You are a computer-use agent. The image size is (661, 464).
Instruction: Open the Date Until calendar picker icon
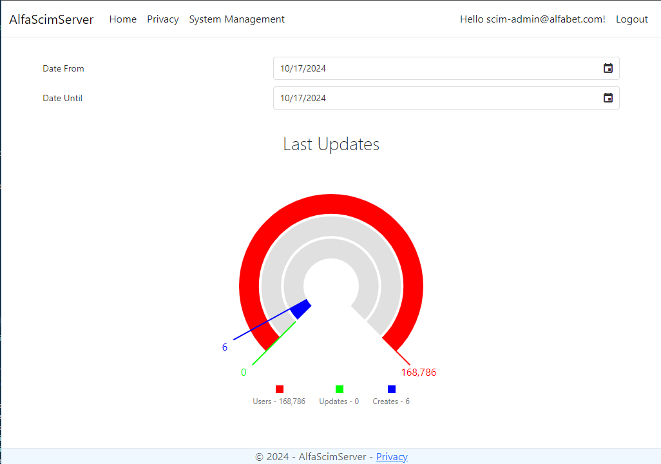pyautogui.click(x=608, y=97)
